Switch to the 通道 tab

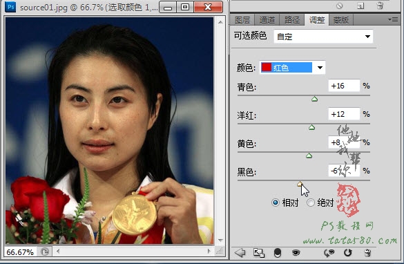click(x=267, y=20)
